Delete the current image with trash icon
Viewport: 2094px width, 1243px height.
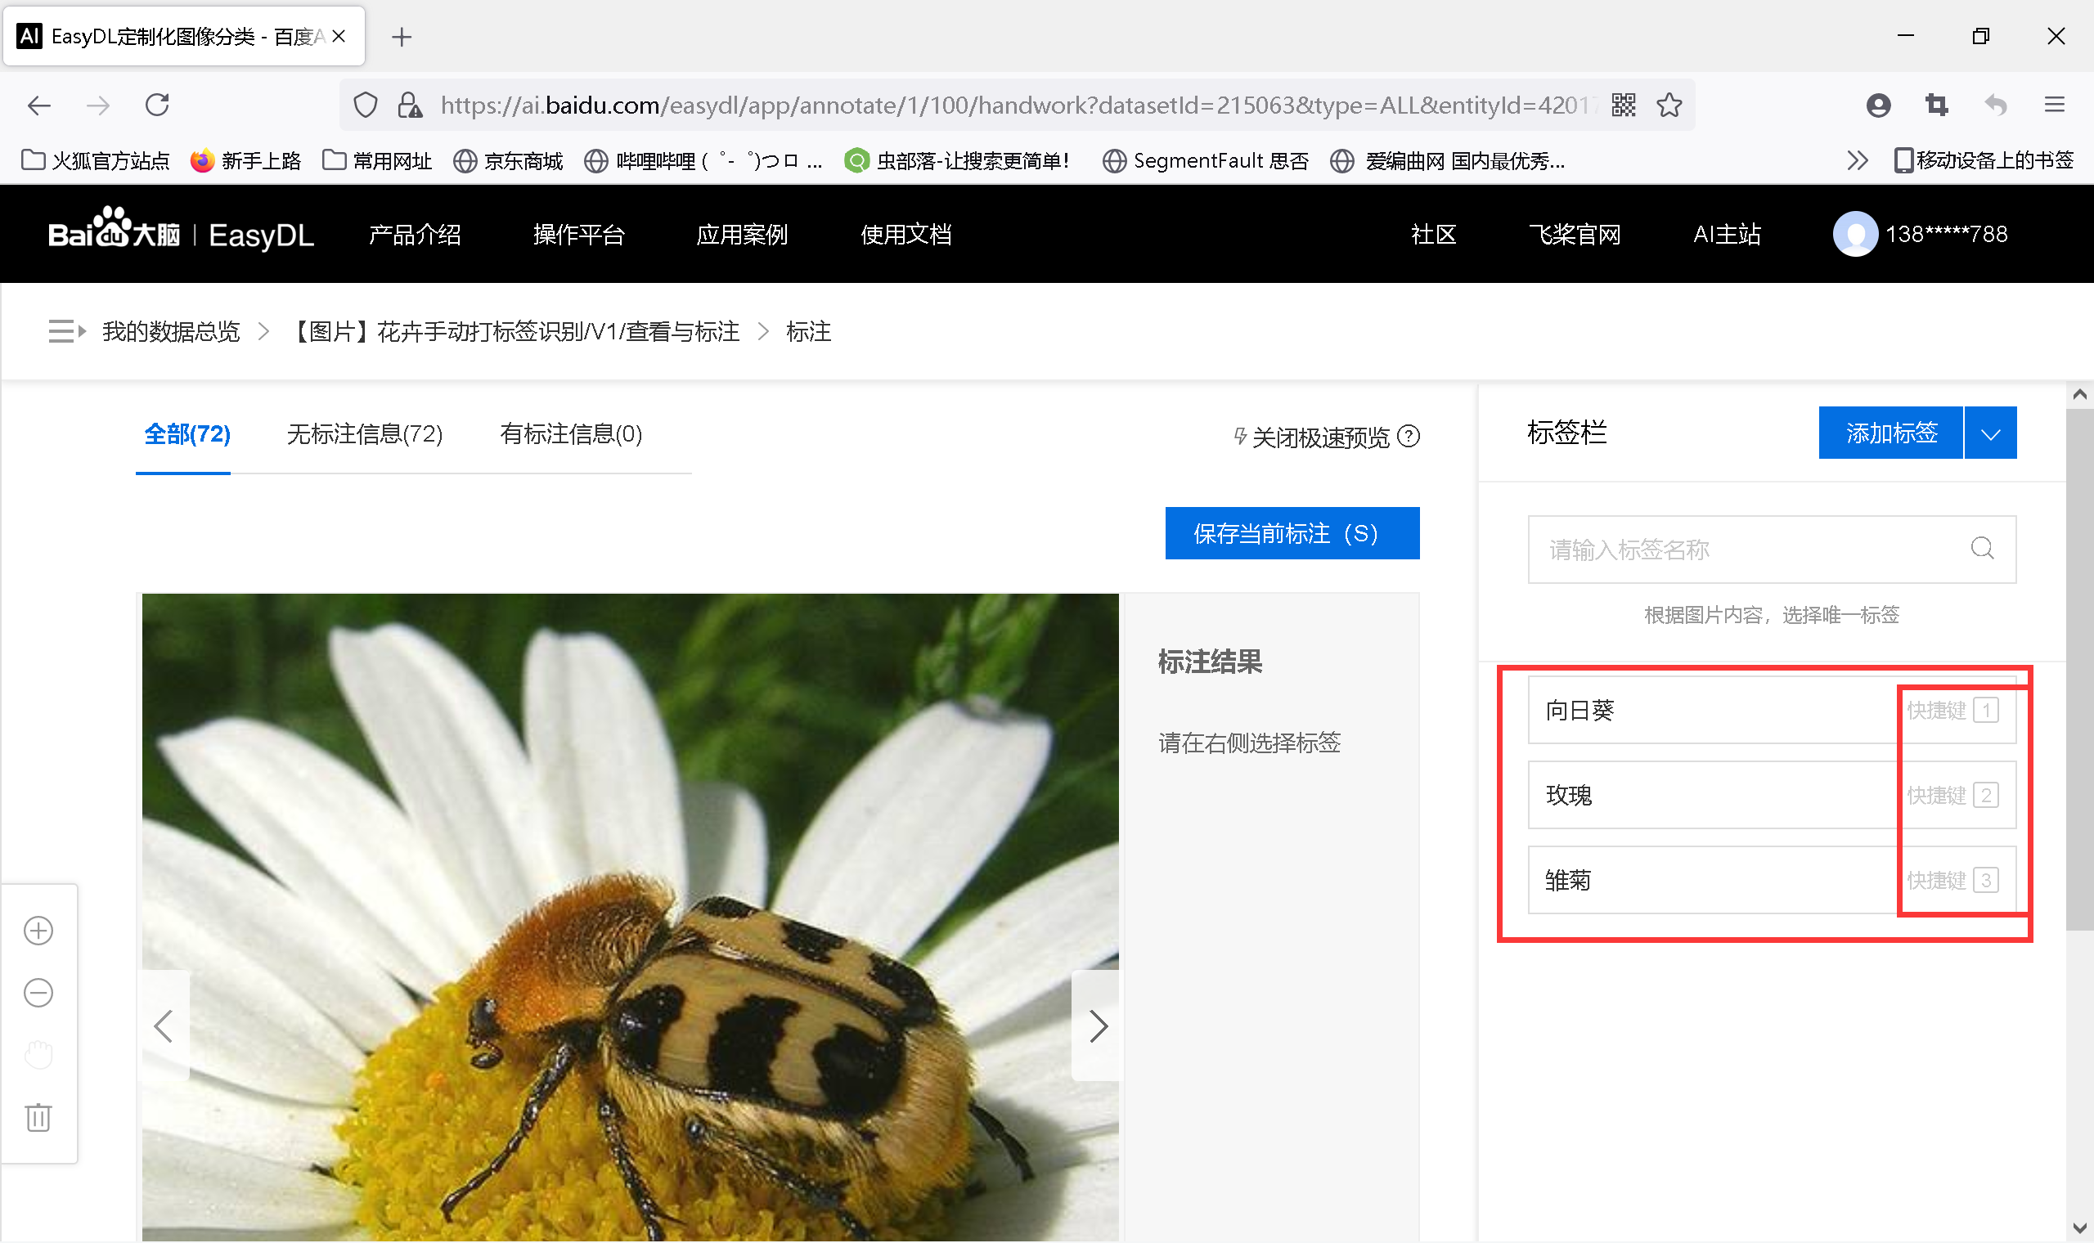(x=38, y=1117)
